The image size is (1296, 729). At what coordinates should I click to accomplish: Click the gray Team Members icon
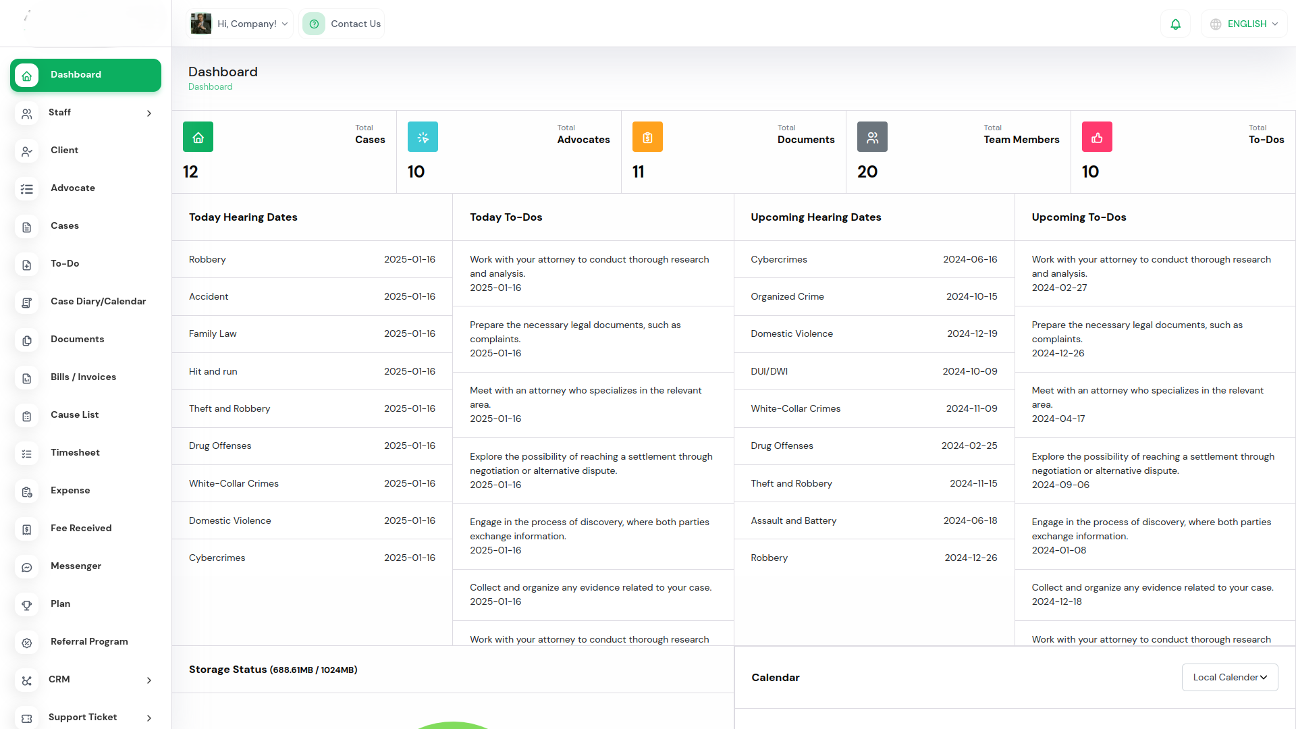tap(872, 137)
